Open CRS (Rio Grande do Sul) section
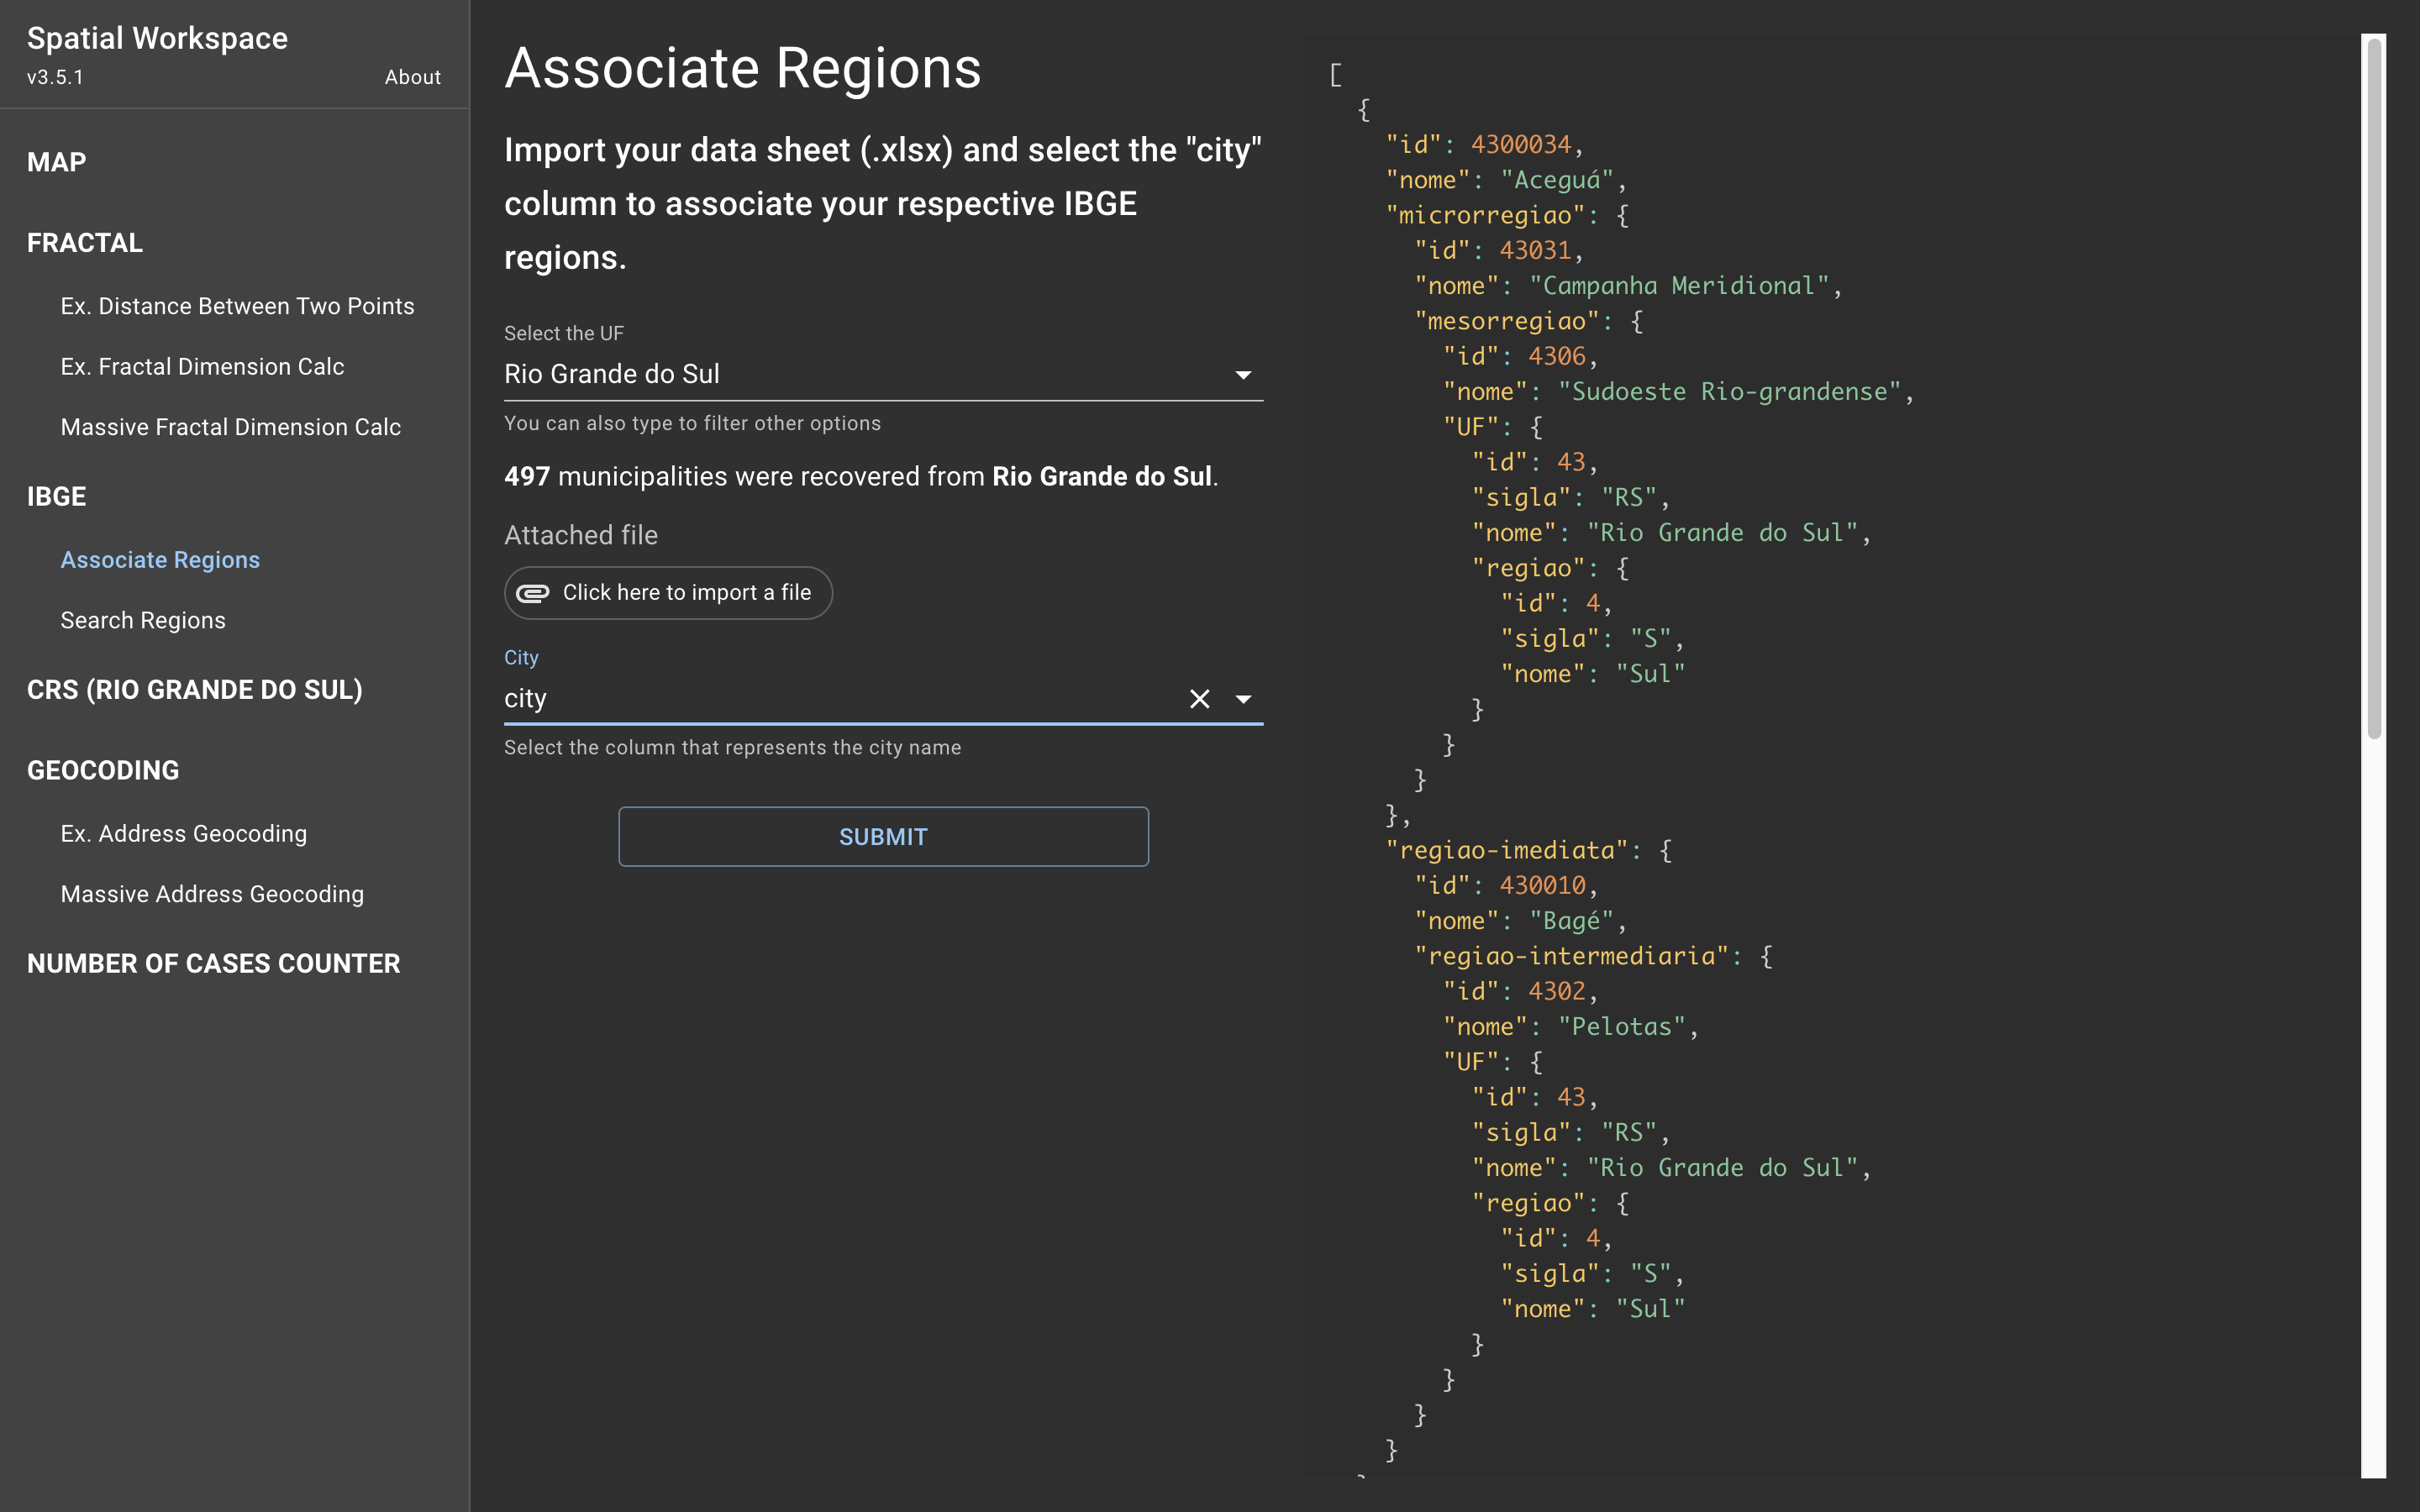 [x=195, y=690]
